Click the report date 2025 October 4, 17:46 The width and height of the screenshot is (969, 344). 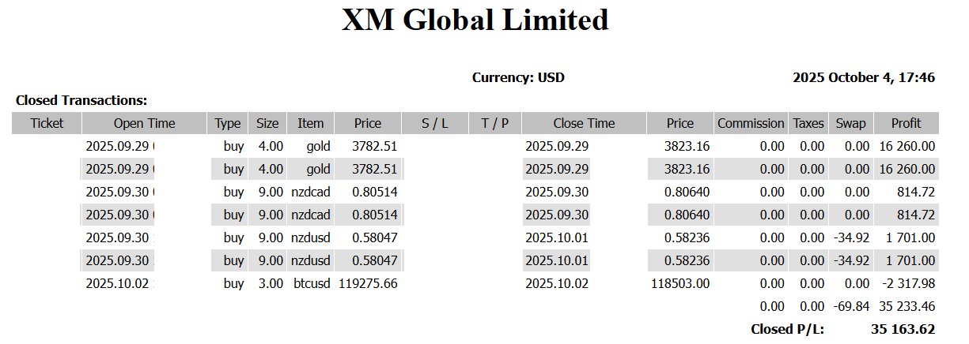864,77
